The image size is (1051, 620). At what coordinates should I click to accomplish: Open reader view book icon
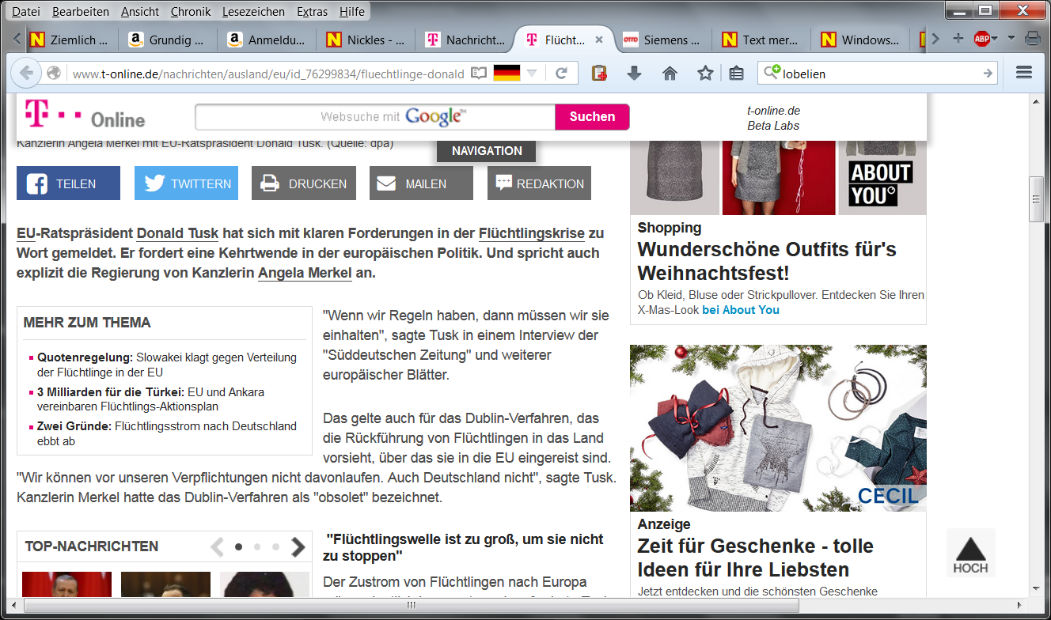click(x=478, y=74)
